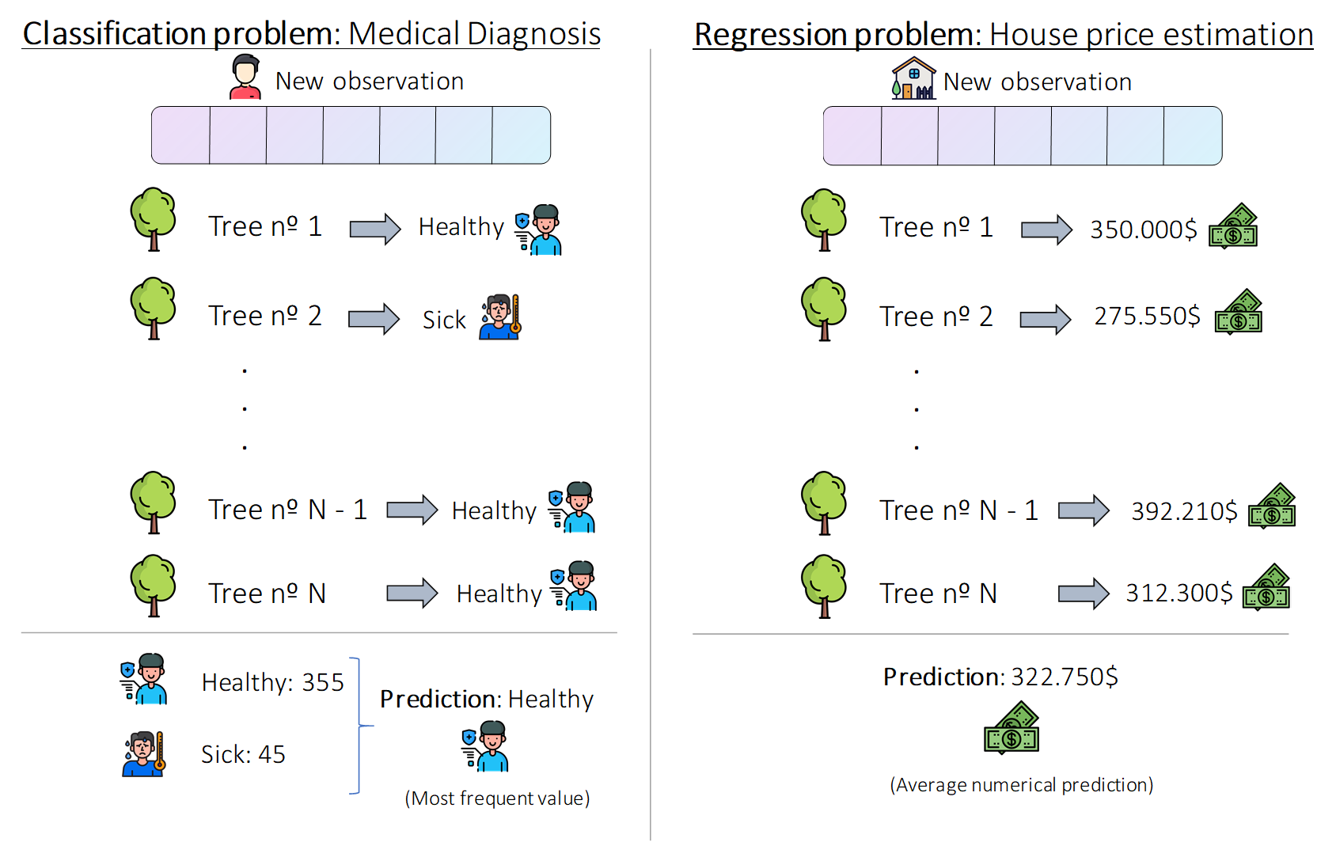Open the Classification problem: Medical Diagnosis heading
Image resolution: width=1336 pixels, height=842 pixels.
(x=311, y=34)
